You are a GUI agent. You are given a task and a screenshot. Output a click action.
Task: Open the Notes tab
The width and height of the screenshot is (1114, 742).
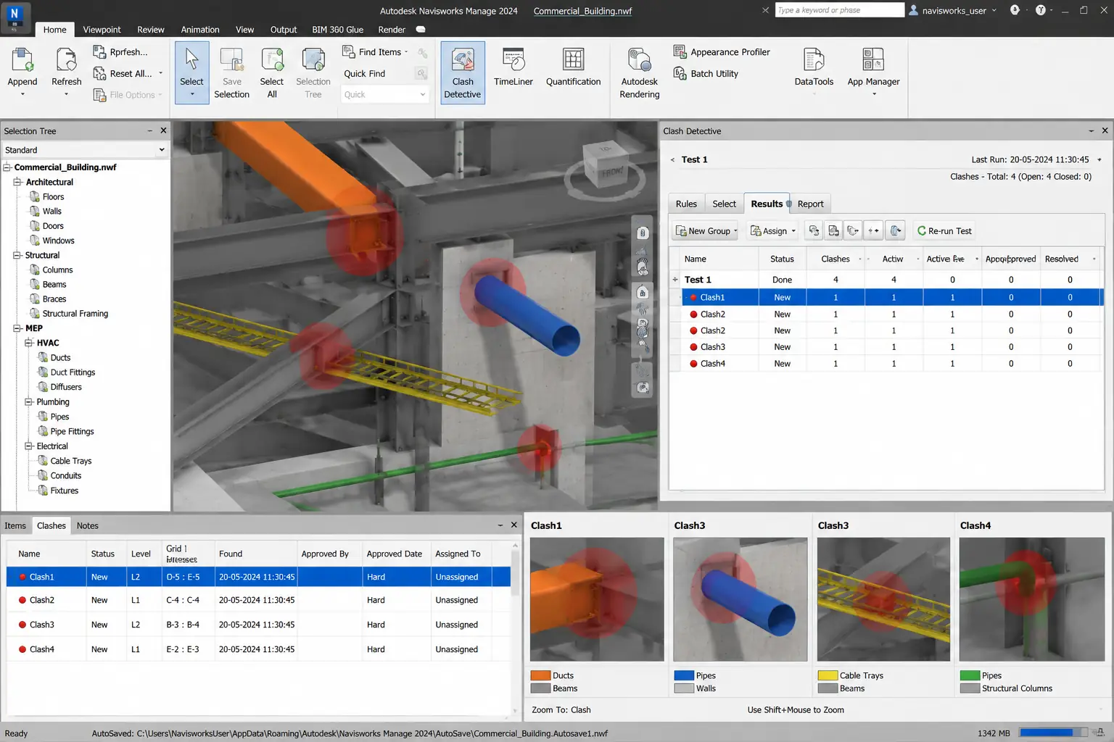88,525
